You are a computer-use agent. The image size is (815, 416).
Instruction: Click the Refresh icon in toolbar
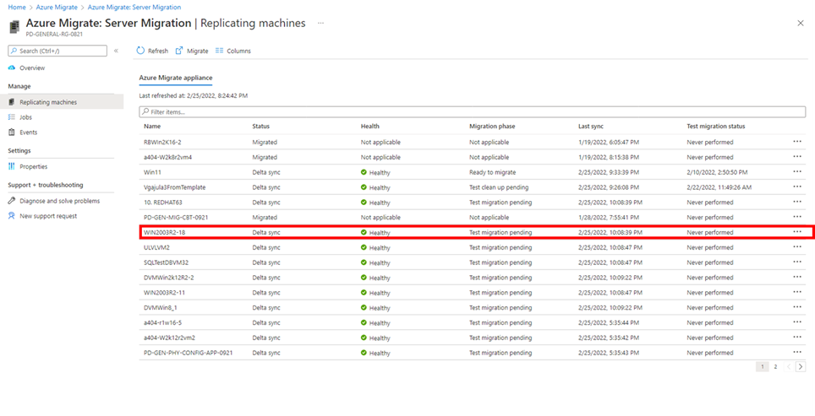(140, 51)
